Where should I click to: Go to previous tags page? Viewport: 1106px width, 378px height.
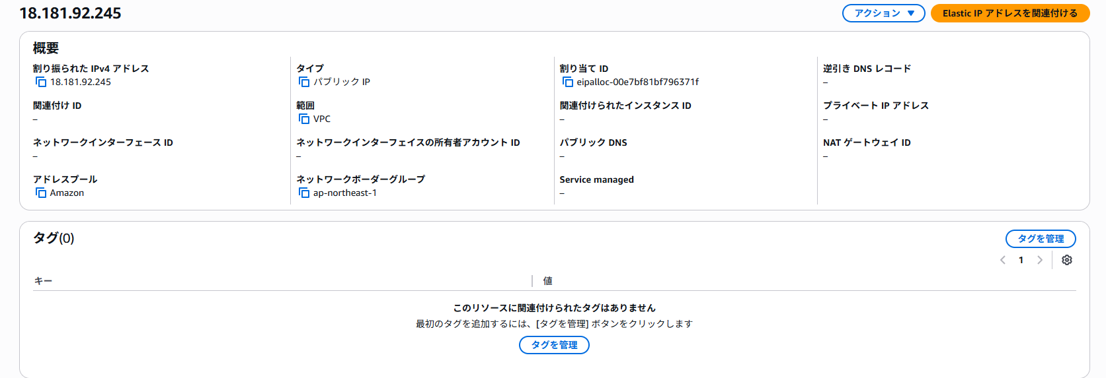(x=1003, y=260)
